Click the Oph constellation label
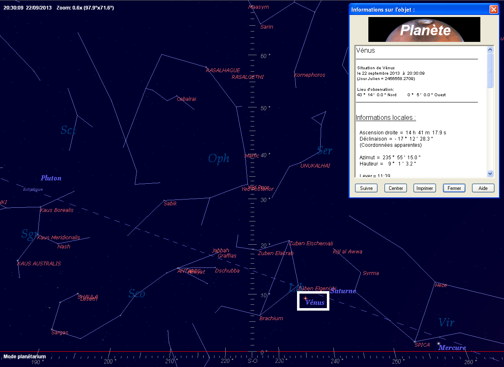Screen dimensions: 504x367 pos(218,158)
